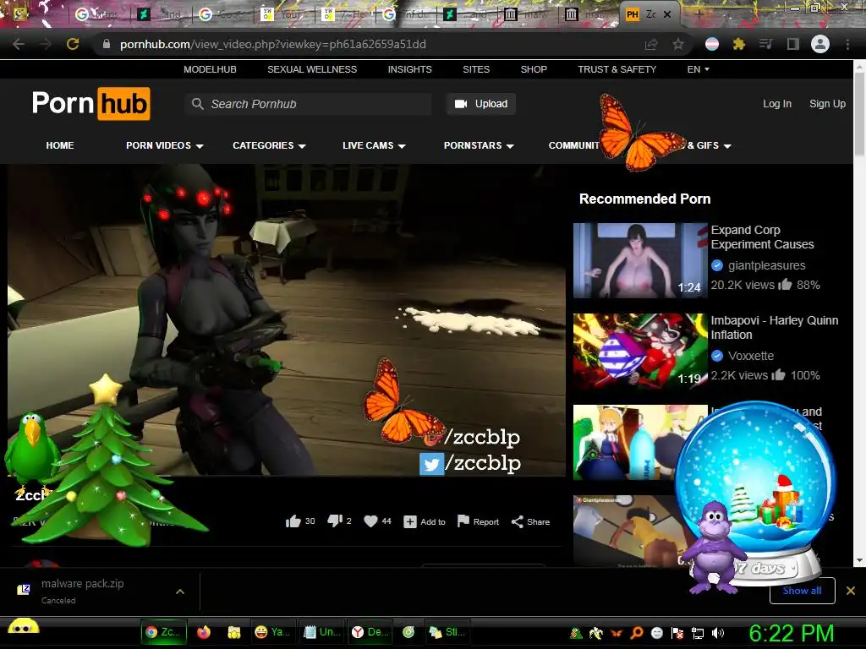The width and height of the screenshot is (866, 649).
Task: Click the heart favorite icon with 44
Action: pos(370,521)
